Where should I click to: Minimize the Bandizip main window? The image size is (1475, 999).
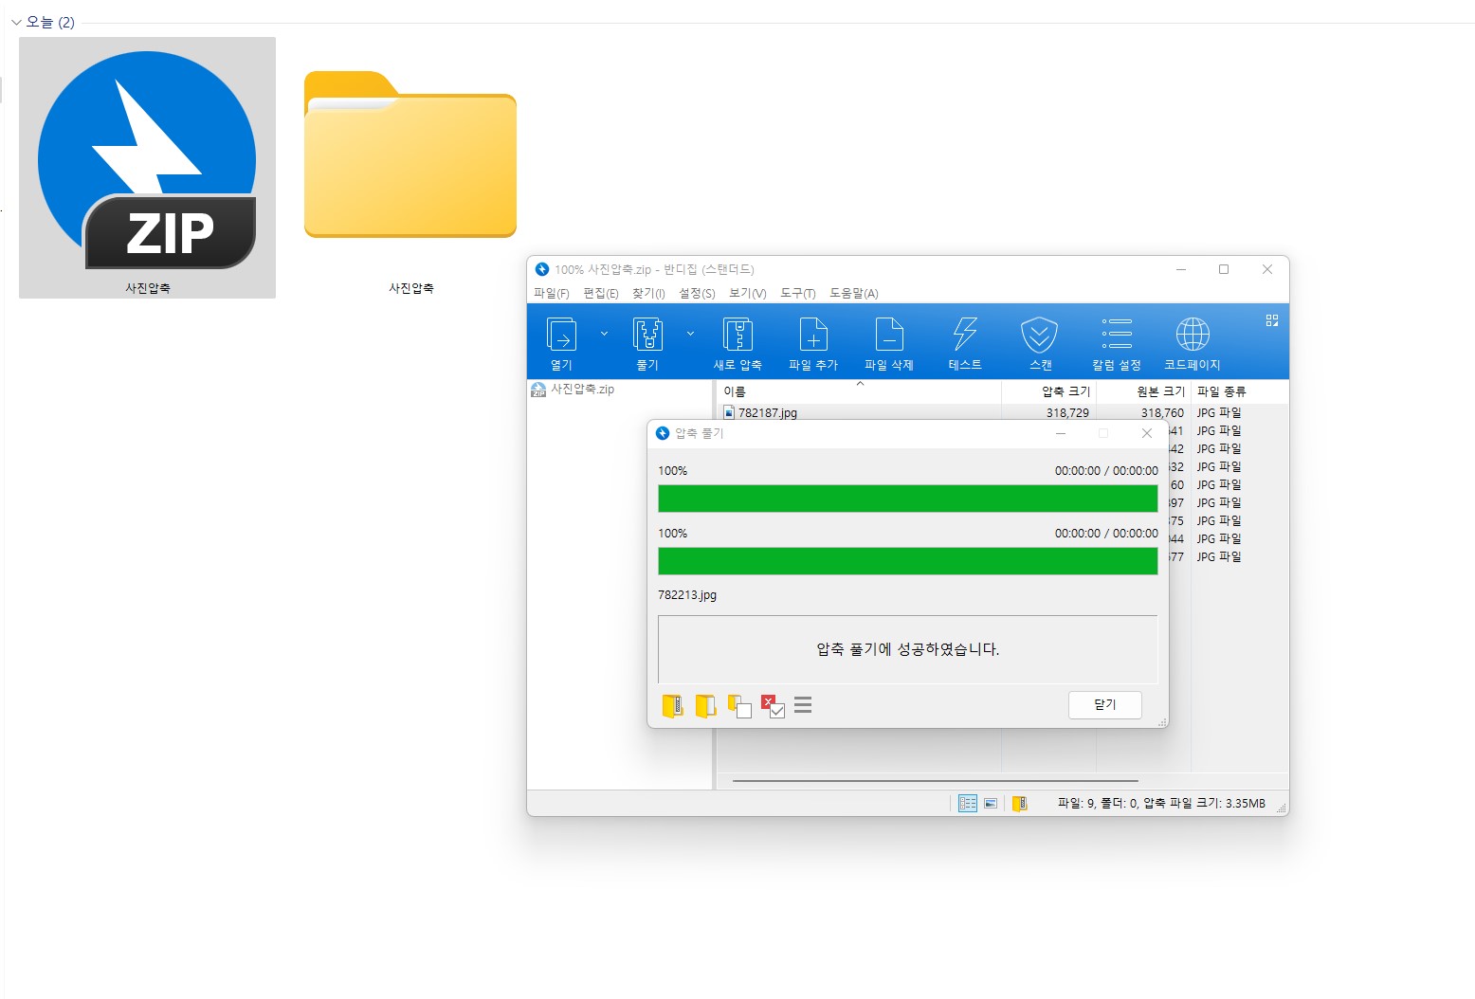click(x=1181, y=269)
